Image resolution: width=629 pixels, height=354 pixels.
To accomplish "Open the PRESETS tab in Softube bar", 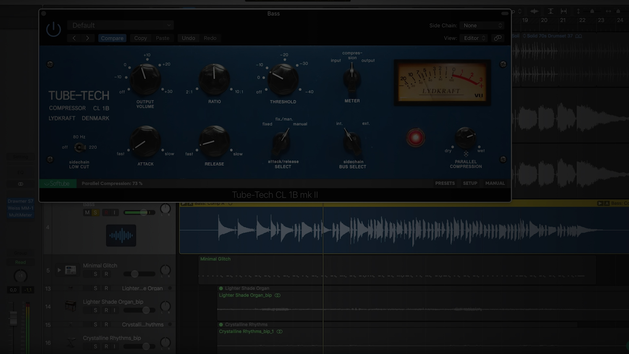I will pos(445,183).
